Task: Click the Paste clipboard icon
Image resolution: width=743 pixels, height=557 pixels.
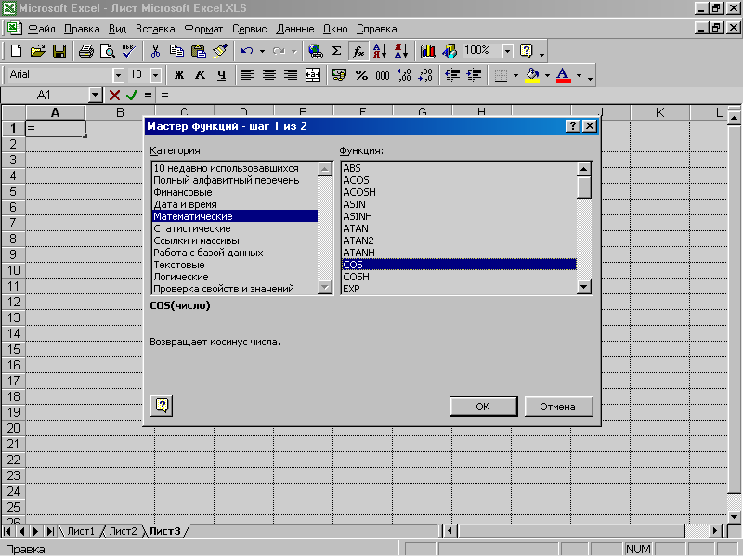Action: tap(199, 51)
